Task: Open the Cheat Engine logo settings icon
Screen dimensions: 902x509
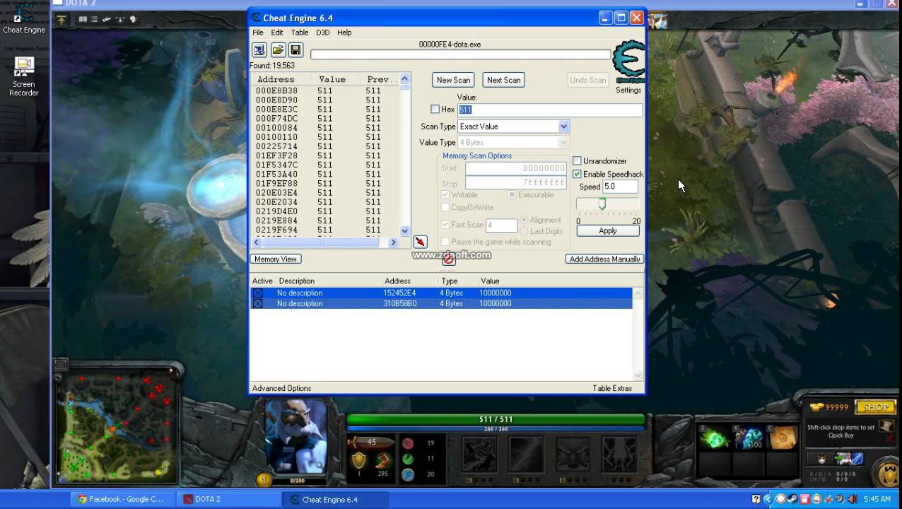Action: [628, 64]
